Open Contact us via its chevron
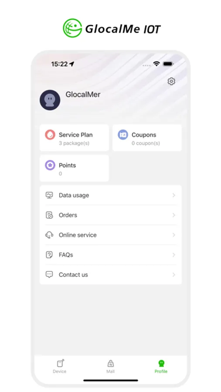221x392 pixels. coord(173,274)
